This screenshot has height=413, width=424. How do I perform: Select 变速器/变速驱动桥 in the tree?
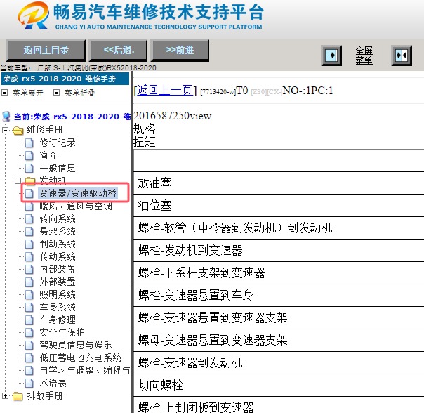78,193
